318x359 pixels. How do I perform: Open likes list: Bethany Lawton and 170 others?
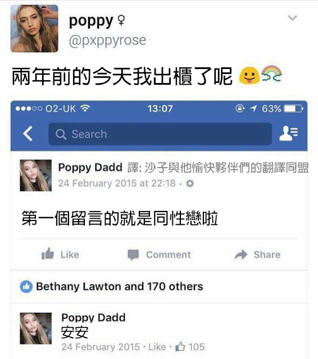coord(120,287)
